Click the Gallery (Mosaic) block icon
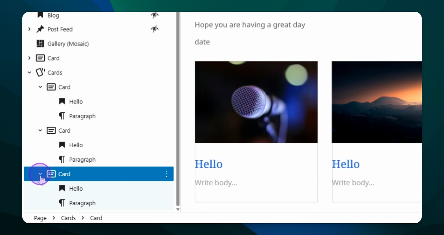The height and width of the screenshot is (235, 444). coord(40,43)
